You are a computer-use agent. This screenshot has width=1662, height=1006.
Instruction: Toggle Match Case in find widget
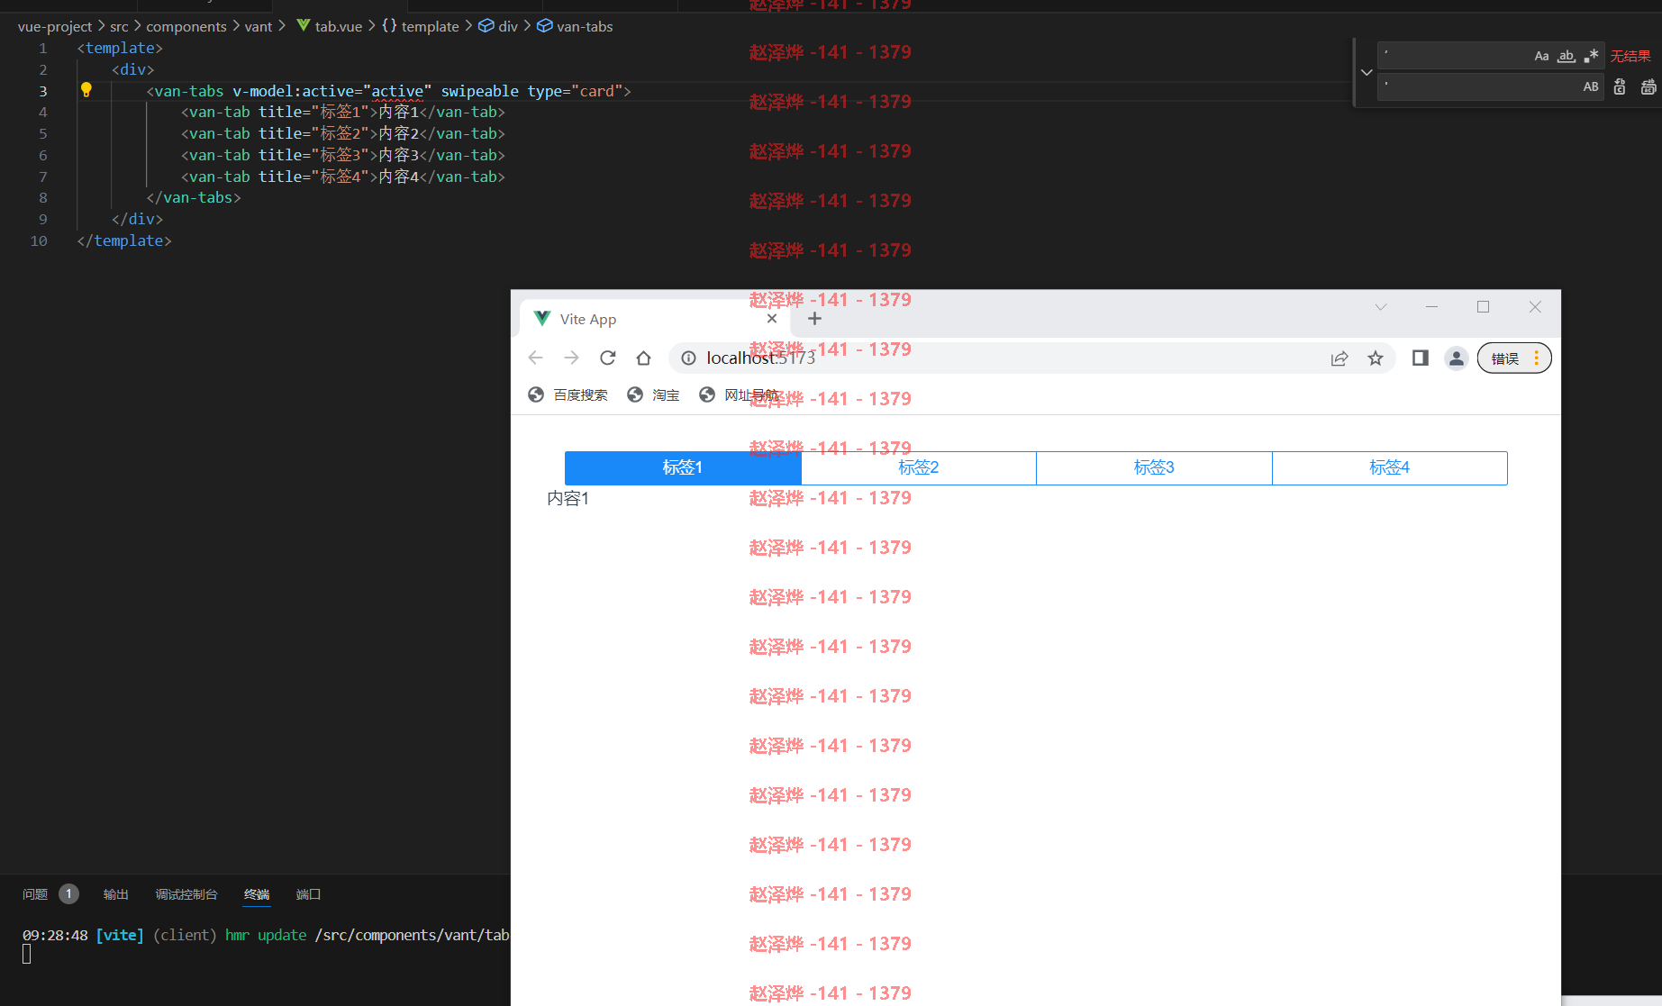tap(1541, 56)
